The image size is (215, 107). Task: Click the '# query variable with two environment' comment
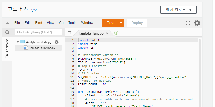tap(139, 99)
